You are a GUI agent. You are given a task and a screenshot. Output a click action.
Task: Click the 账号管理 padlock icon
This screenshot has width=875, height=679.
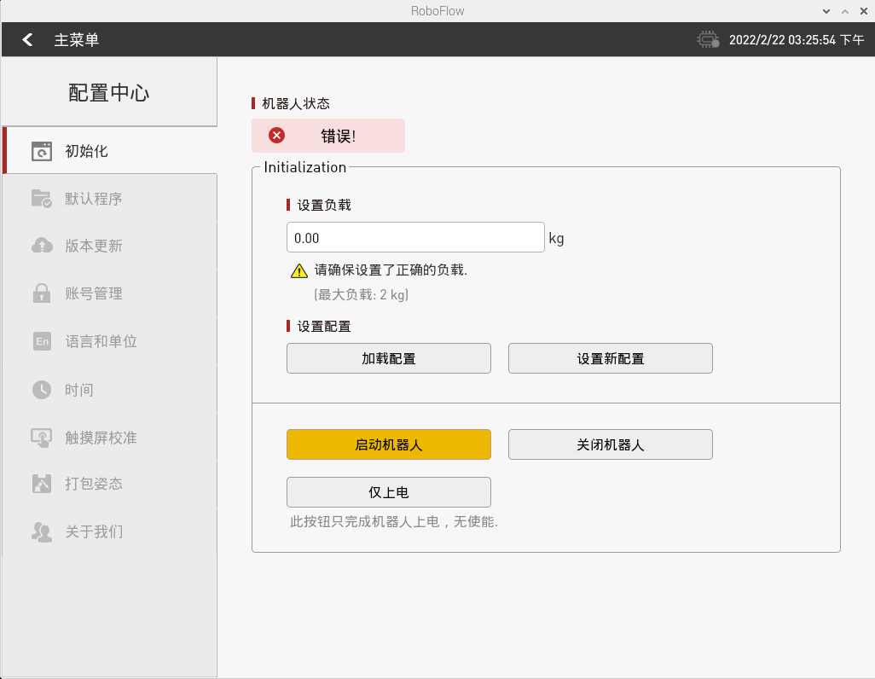42,293
